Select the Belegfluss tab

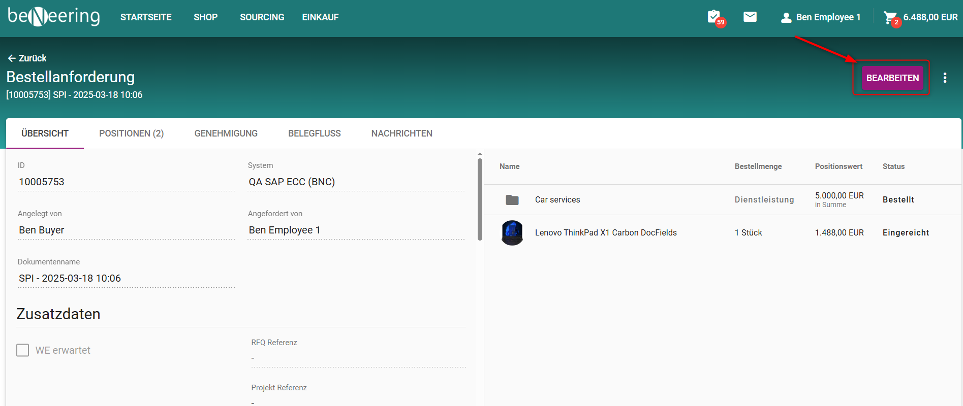click(314, 133)
